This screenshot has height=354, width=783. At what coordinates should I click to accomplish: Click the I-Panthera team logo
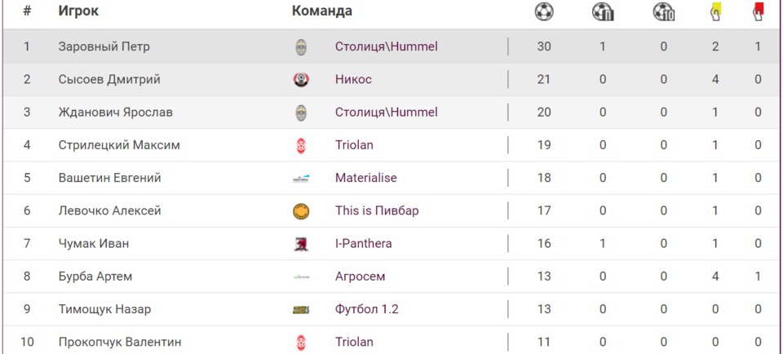(301, 244)
